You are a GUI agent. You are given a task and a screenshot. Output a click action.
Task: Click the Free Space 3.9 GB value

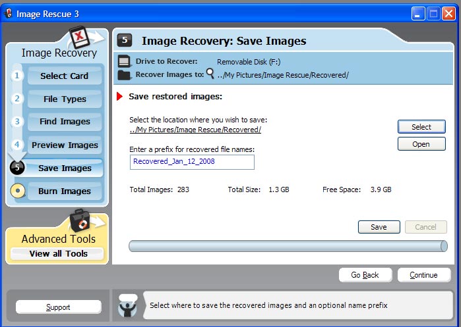click(x=381, y=189)
